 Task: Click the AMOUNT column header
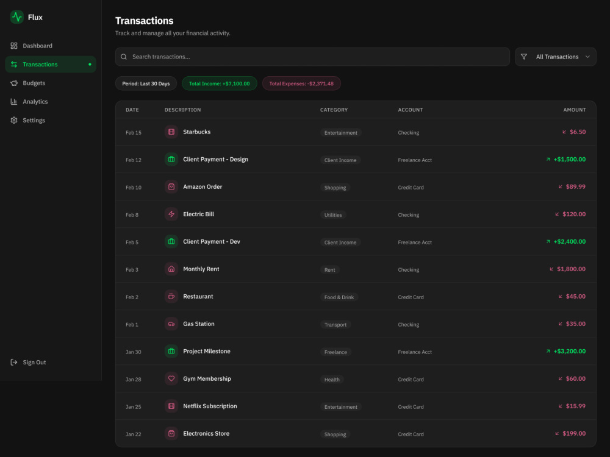(574, 110)
